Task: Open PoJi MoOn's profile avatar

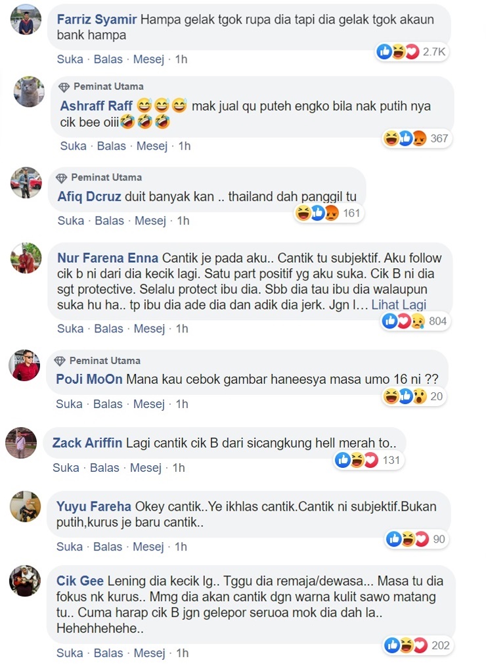Action: coord(24,365)
